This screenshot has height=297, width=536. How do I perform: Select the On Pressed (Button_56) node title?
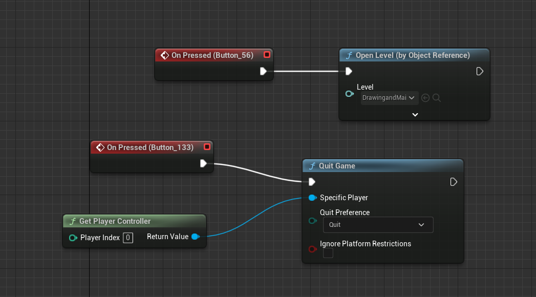click(212, 55)
